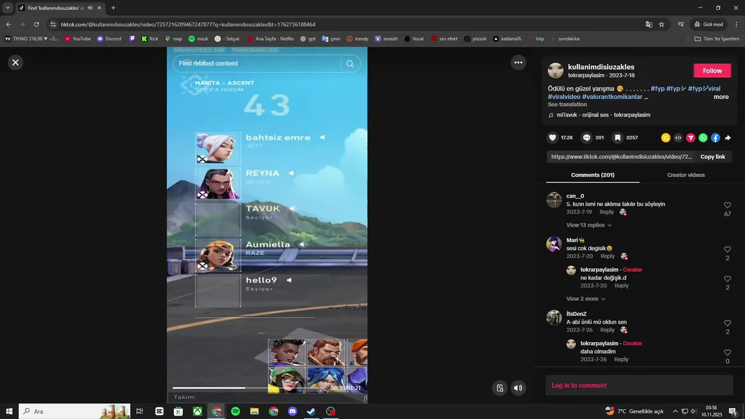Image resolution: width=745 pixels, height=419 pixels.
Task: Open Spotify from the taskbar
Action: [236, 411]
